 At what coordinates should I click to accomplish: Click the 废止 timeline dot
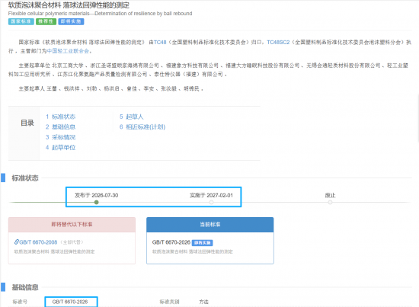(x=331, y=203)
